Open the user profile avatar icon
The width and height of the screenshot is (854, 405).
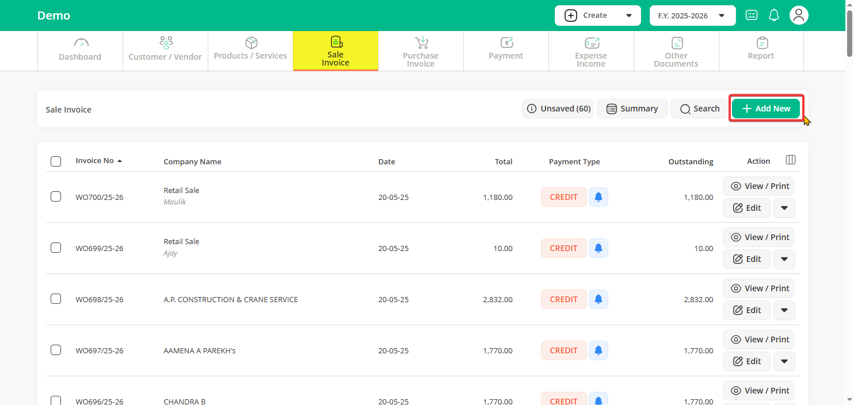(798, 16)
